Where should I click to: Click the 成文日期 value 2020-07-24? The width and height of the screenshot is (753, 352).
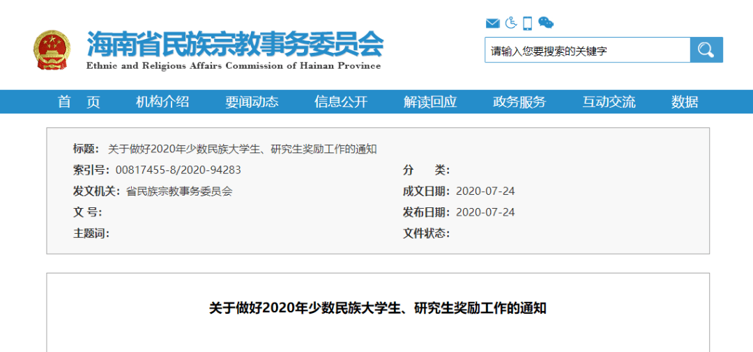click(485, 191)
